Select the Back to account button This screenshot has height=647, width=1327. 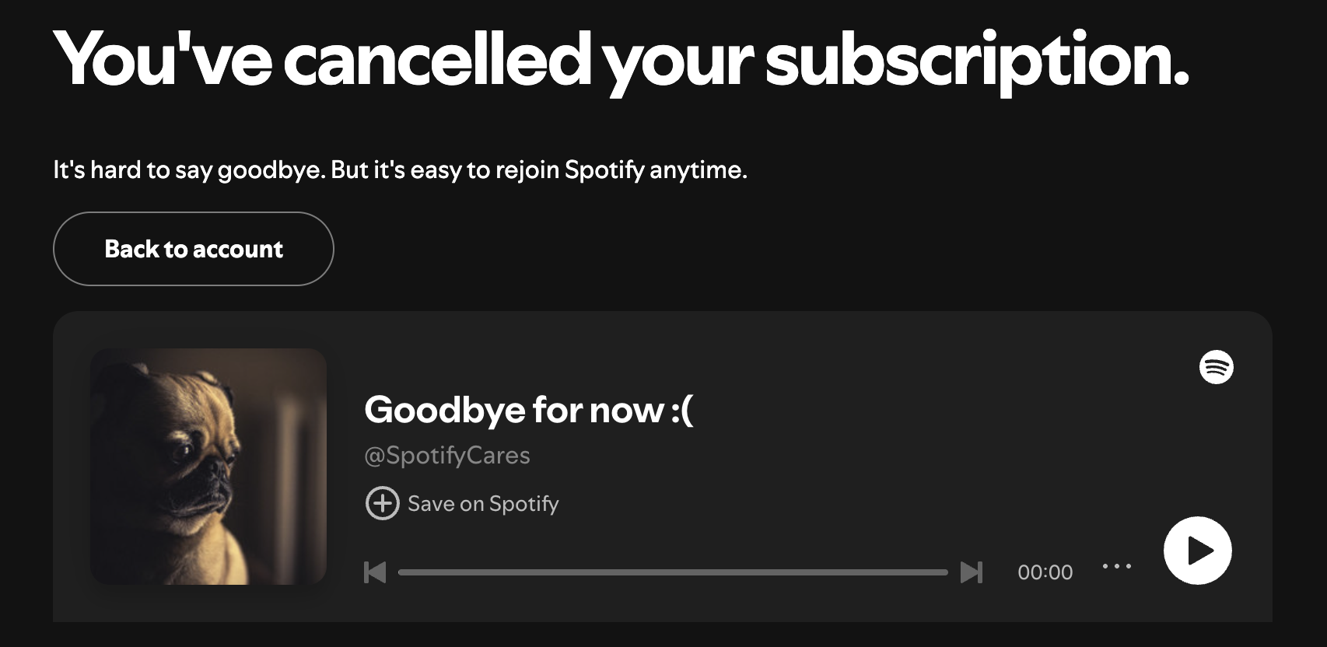[x=193, y=249]
